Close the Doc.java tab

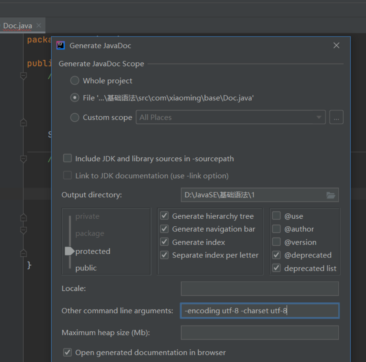click(39, 25)
